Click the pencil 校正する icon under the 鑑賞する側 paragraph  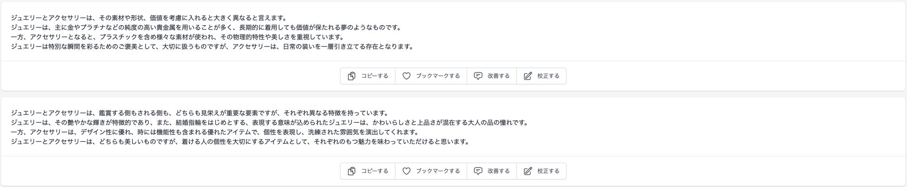point(527,171)
